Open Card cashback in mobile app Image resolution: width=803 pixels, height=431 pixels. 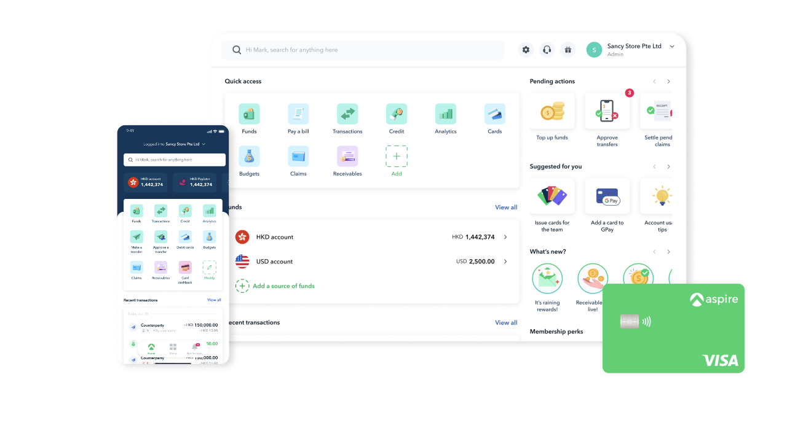tap(185, 273)
